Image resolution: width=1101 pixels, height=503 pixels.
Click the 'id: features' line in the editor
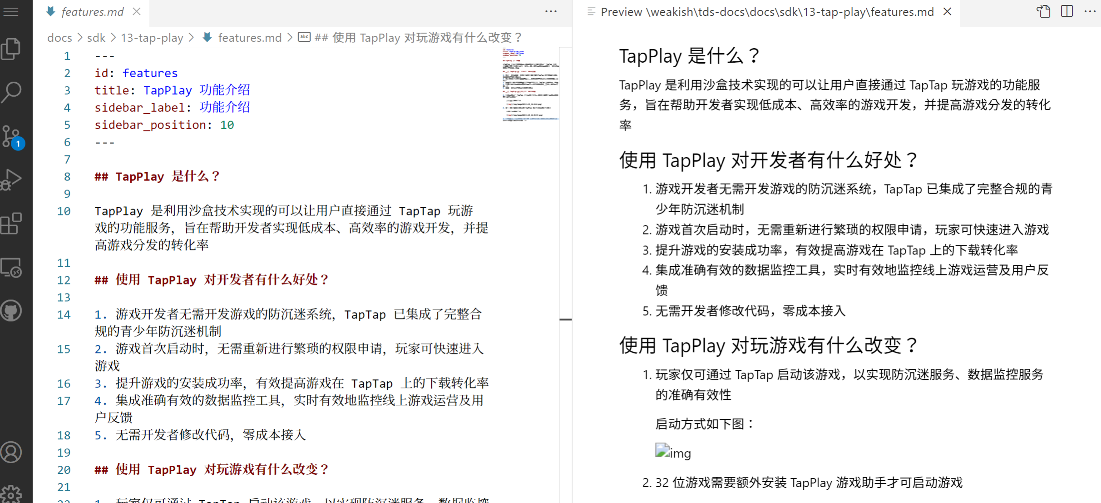click(x=136, y=73)
